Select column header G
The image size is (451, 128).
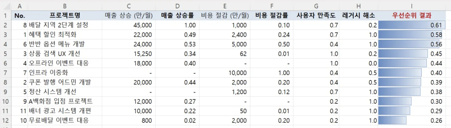[316, 7]
